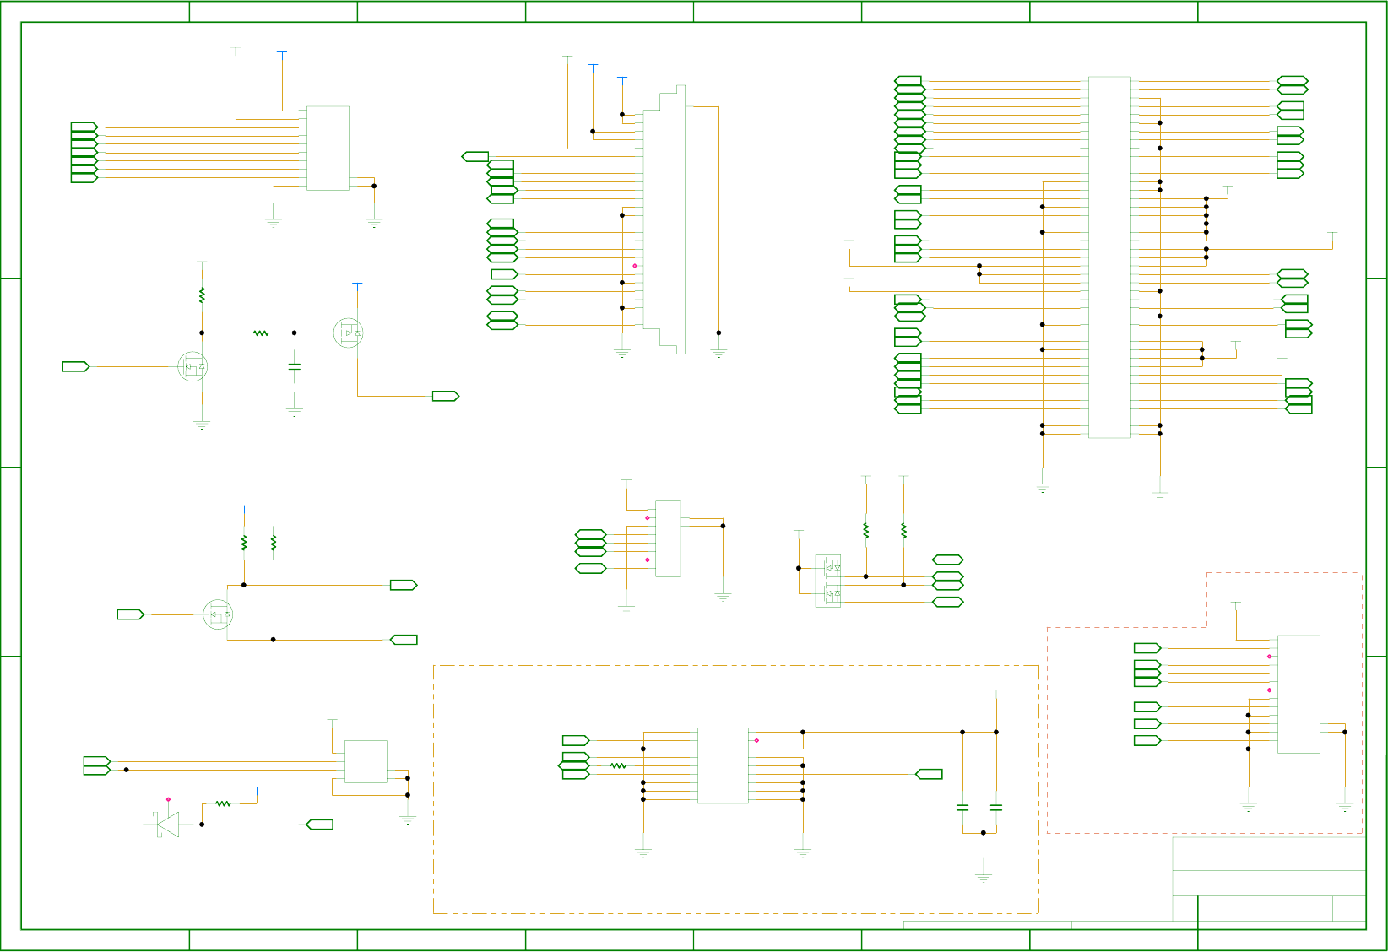1388x952 pixels.
Task: Select the red dashed group outline
Action: pyautogui.click(x=1205, y=703)
